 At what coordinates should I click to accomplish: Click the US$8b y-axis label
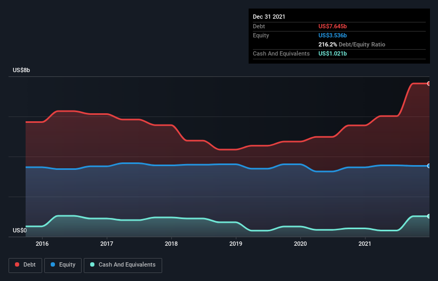(21, 70)
